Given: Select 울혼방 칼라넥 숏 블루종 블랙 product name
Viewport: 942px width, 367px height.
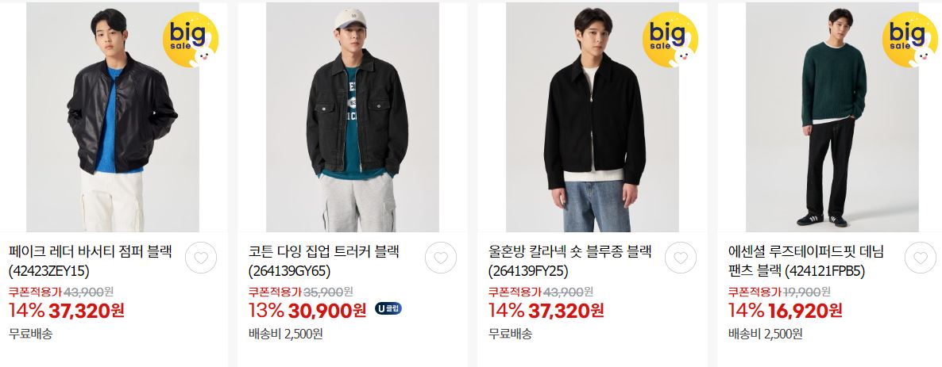Looking at the screenshot, I should (x=569, y=261).
